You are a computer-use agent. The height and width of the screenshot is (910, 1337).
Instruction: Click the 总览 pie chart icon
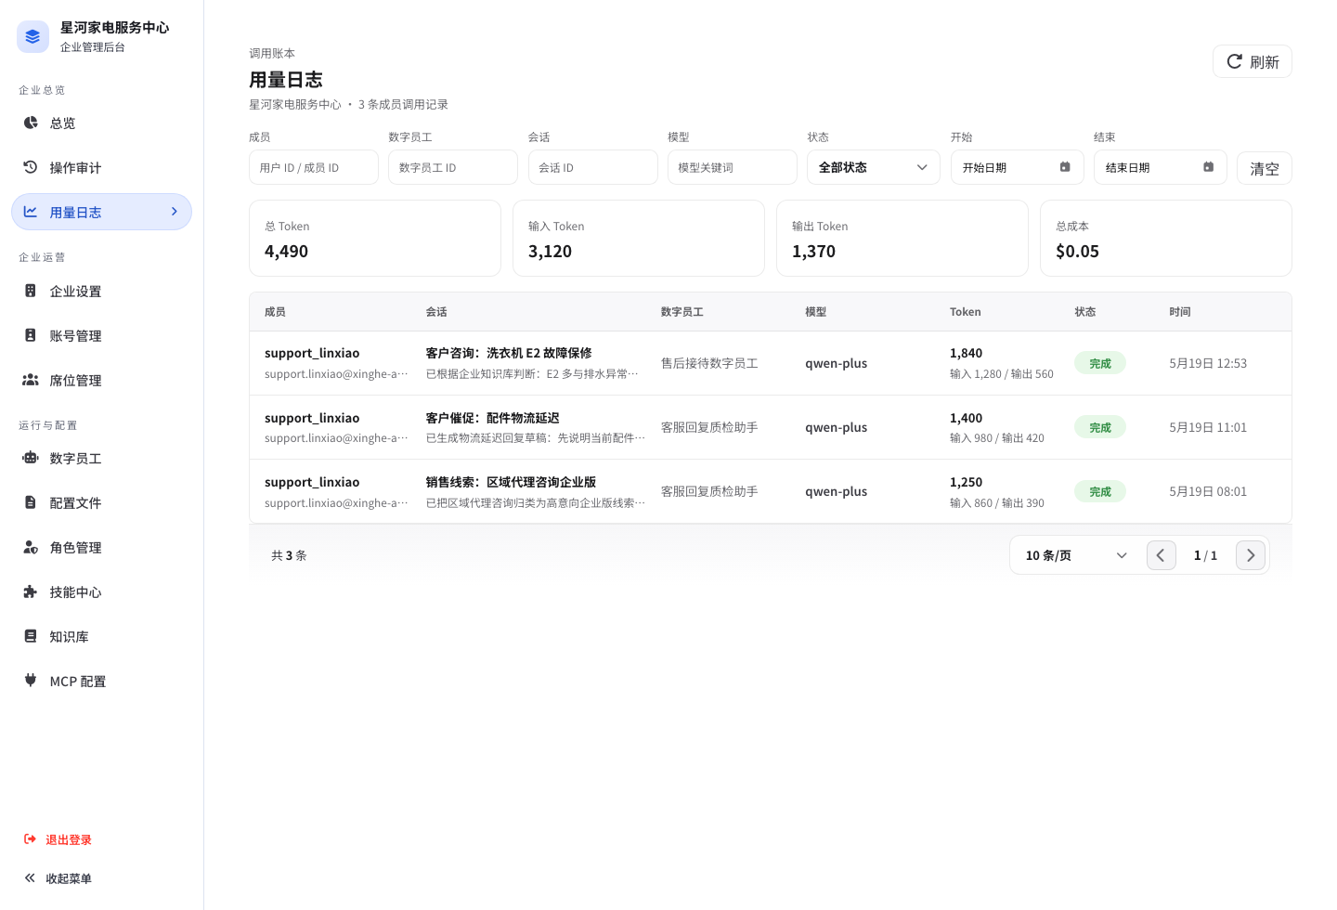coord(31,123)
